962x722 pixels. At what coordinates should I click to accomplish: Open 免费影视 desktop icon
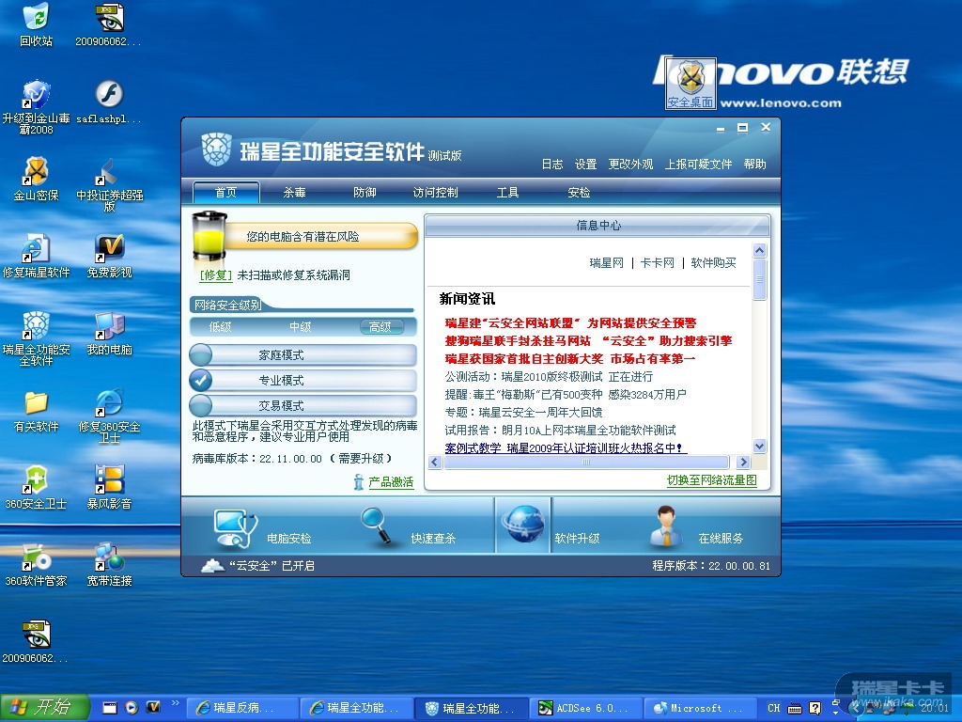(x=109, y=256)
